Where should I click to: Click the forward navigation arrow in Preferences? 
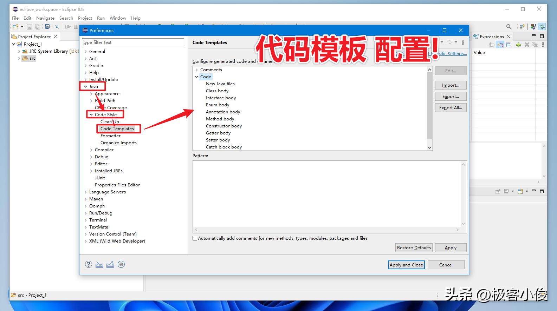(x=449, y=42)
